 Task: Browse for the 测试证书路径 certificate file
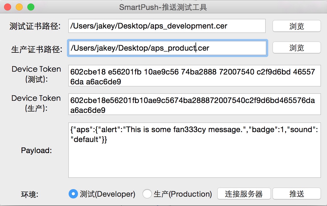296,26
